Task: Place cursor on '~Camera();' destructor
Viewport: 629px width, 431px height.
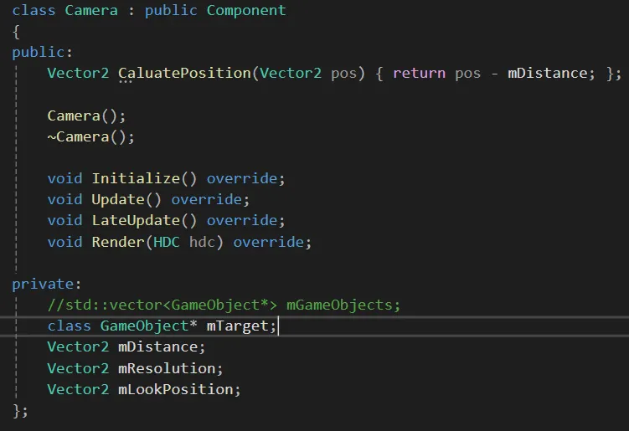Action: (x=90, y=137)
